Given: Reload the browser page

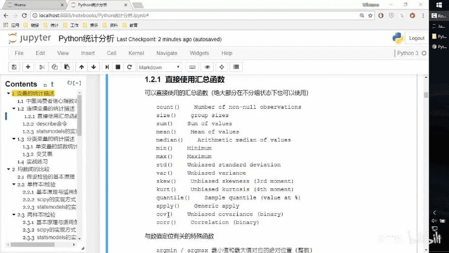Looking at the screenshot, I should point(24,15).
